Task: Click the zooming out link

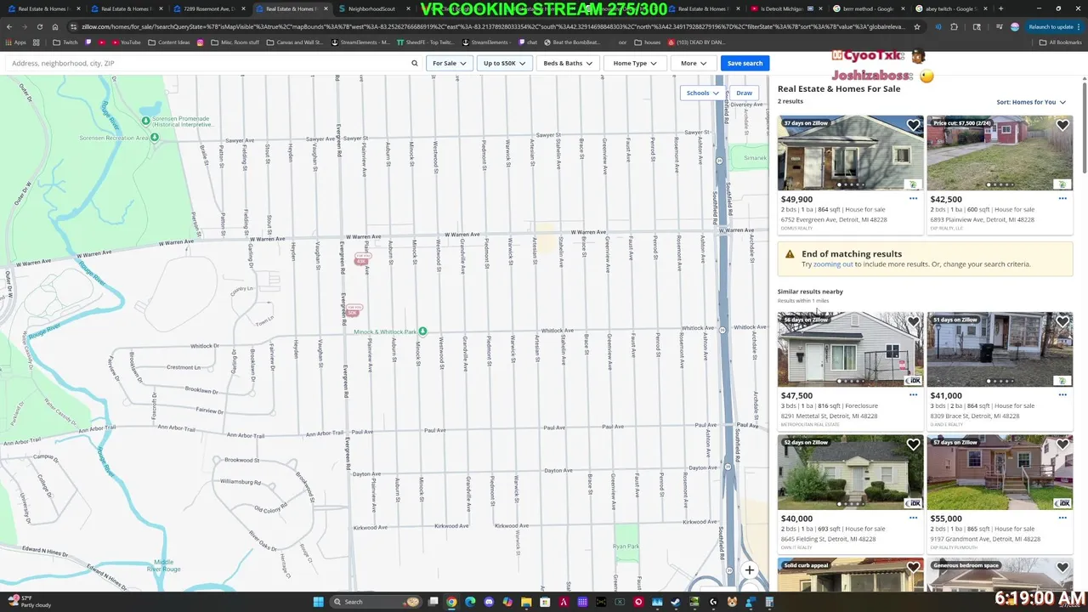Action: 833,264
